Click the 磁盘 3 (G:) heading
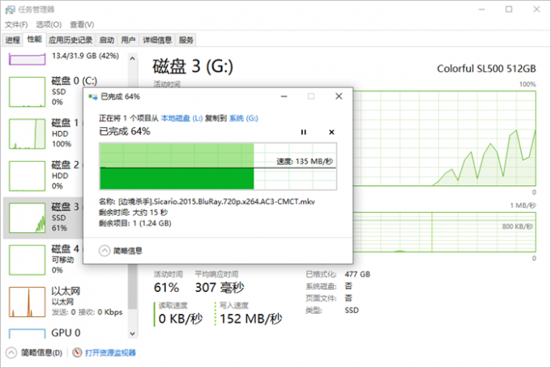The width and height of the screenshot is (551, 368). click(x=193, y=66)
